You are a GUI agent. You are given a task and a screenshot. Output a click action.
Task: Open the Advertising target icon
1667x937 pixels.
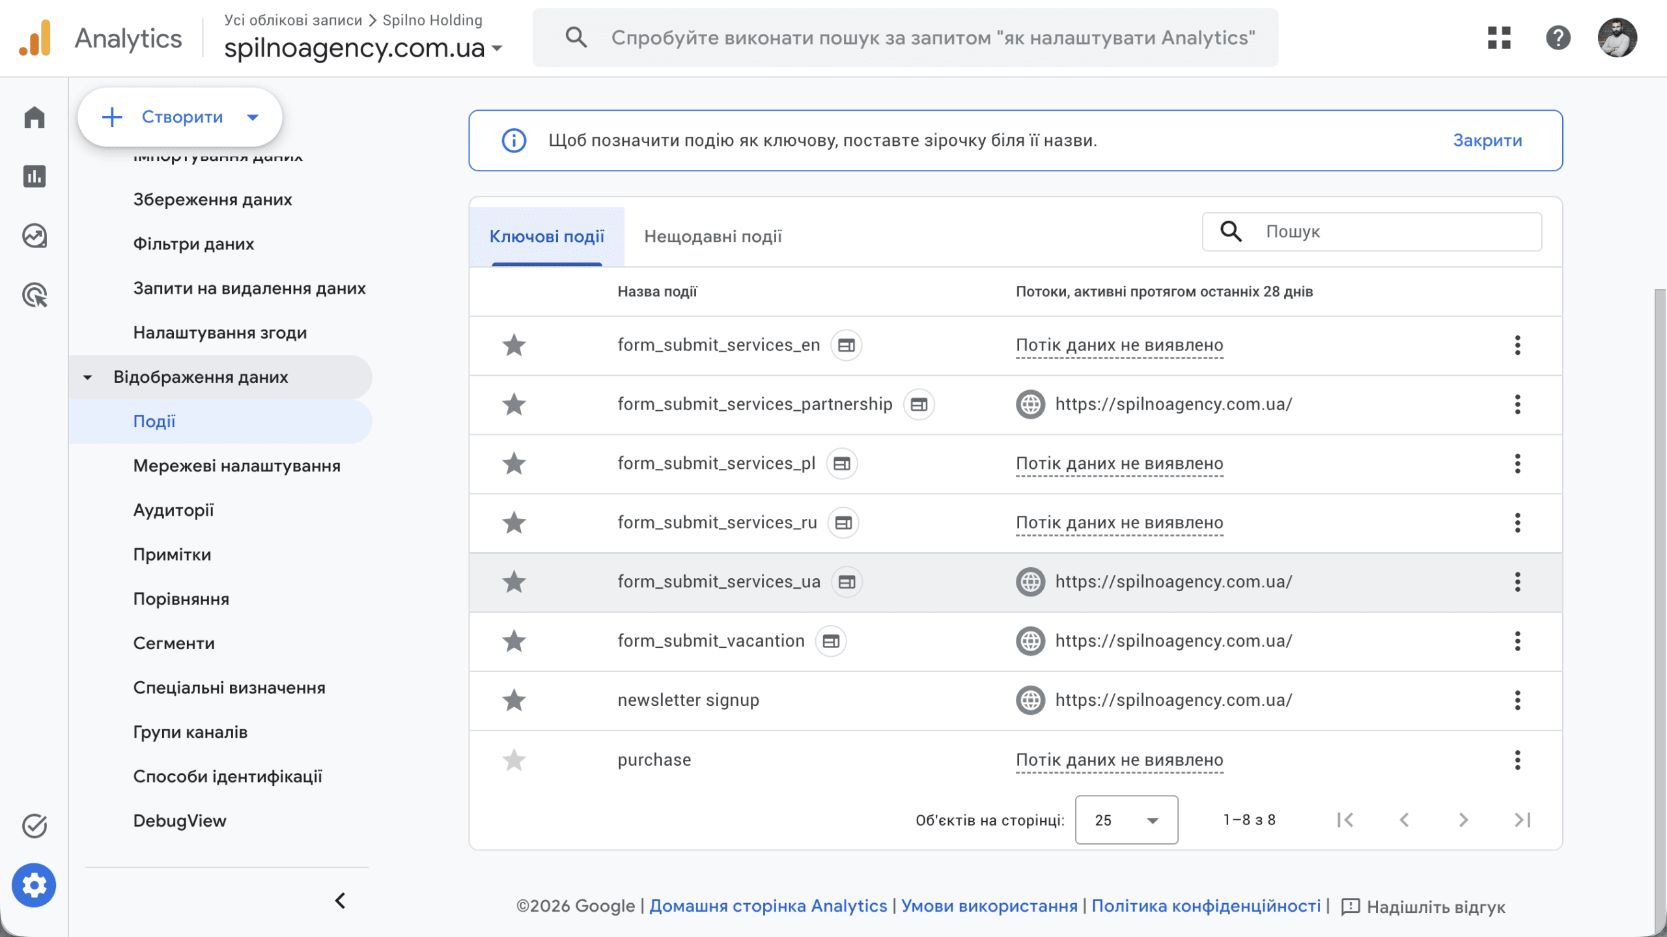coord(35,295)
